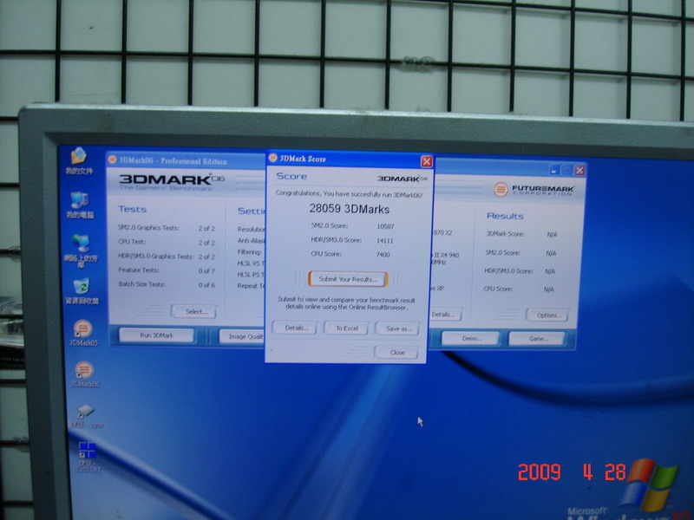694x520 pixels.
Task: Launch 3DMark05 desktop shortcut
Action: click(x=83, y=333)
